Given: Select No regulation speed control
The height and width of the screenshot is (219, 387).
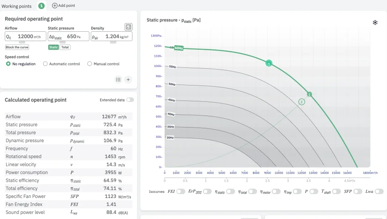Looking at the screenshot, I should click(9, 64).
